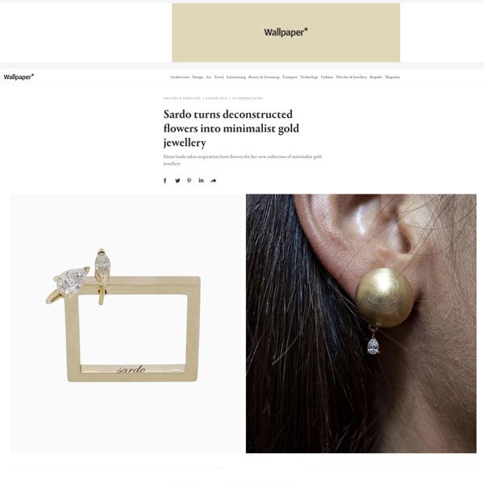Click the forward share arrow icon

(x=213, y=181)
